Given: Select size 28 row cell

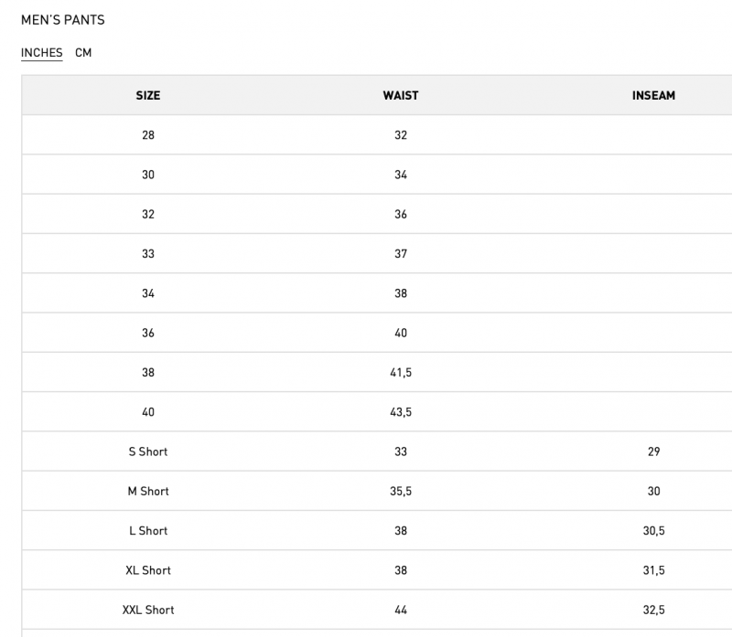Looking at the screenshot, I should click(x=148, y=135).
